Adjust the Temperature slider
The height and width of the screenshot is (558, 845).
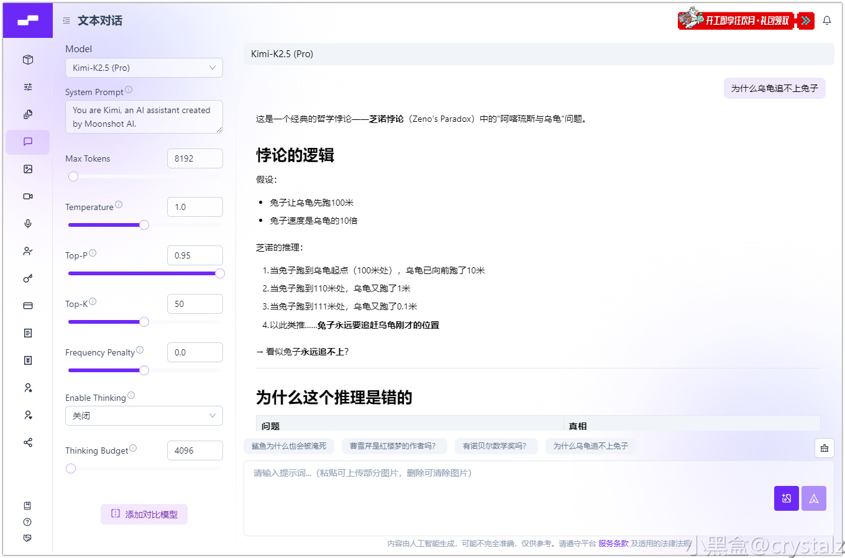coord(144,225)
